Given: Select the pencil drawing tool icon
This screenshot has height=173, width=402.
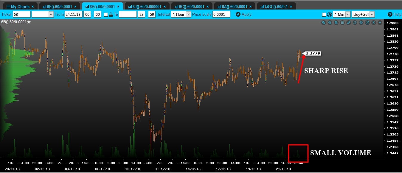Looking at the screenshot, I should (x=349, y=23).
